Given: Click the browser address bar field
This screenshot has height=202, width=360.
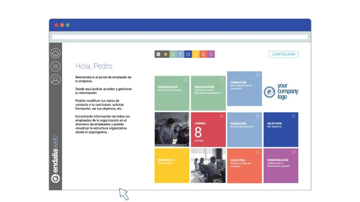Looking at the screenshot, I should click(180, 37).
